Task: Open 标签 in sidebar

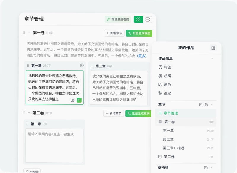Action: (167, 67)
